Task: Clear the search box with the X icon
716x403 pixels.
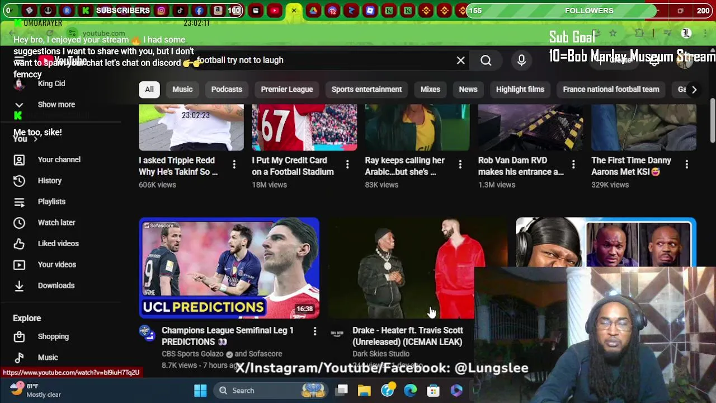Action: 460,60
